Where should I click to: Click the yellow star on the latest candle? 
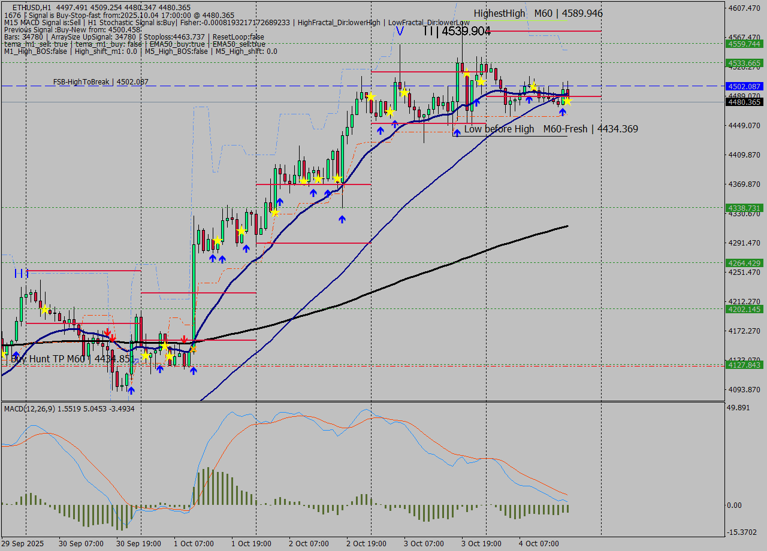coord(567,101)
